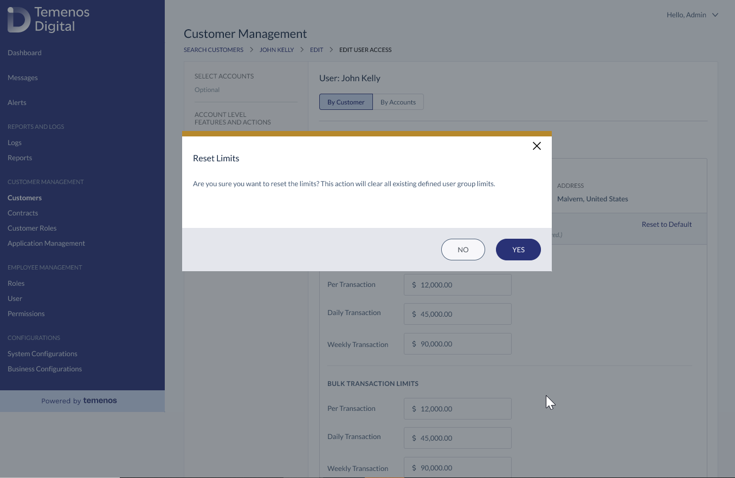735x478 pixels.
Task: Select the Select Accounts step
Action: pos(224,76)
